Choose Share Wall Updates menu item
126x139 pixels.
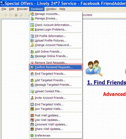click(56, 129)
